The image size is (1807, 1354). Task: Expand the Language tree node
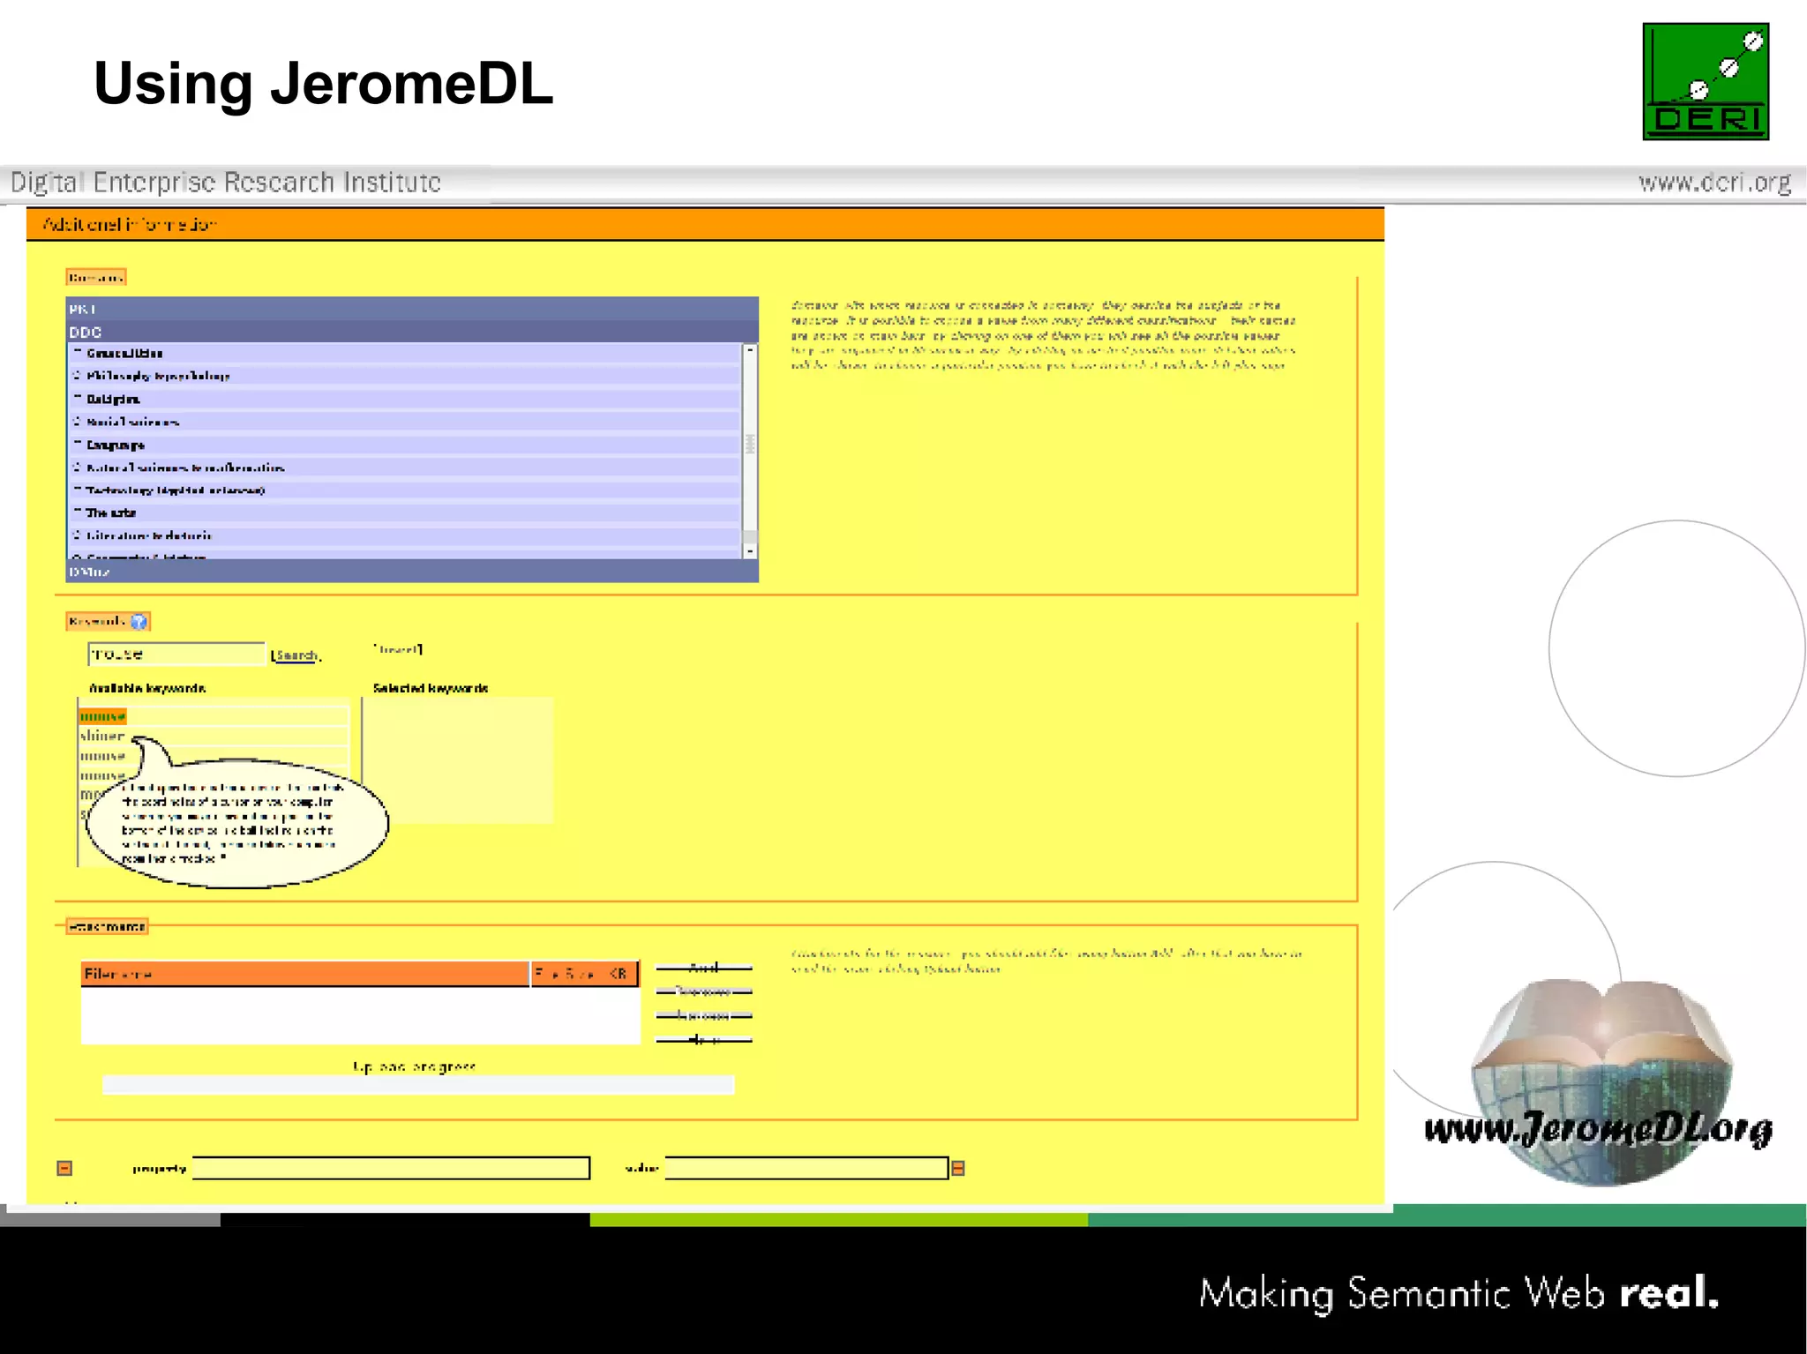[77, 445]
